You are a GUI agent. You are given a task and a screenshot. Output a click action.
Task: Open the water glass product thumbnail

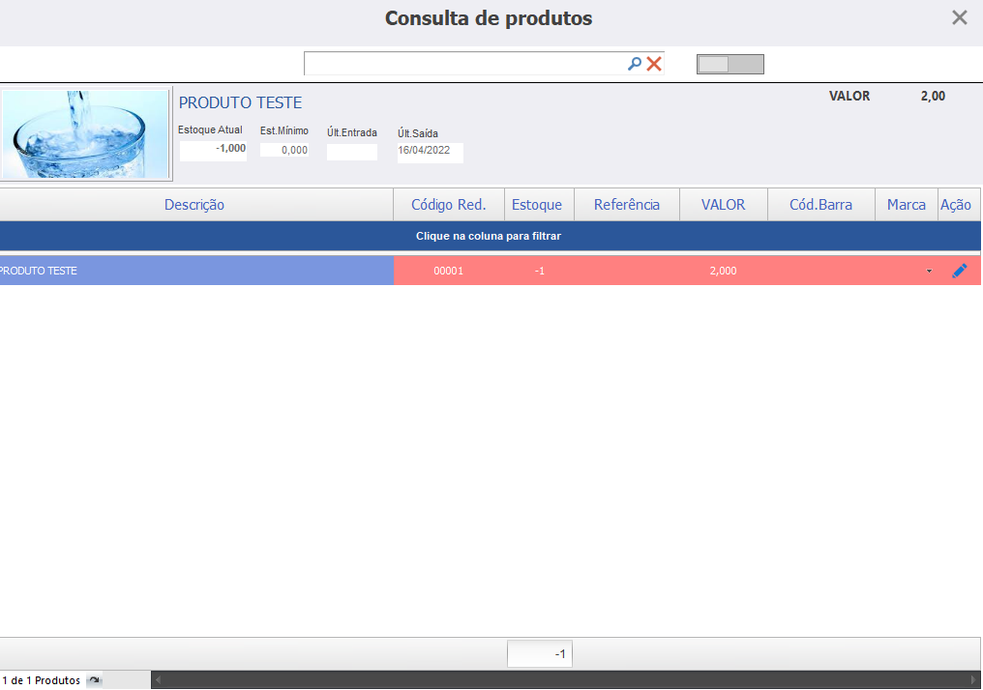coord(86,134)
